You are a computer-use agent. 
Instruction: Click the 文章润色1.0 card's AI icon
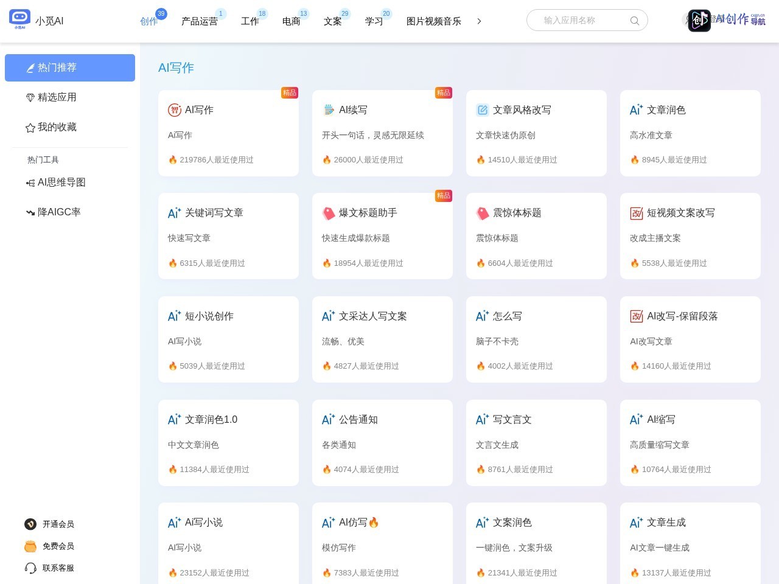point(175,420)
